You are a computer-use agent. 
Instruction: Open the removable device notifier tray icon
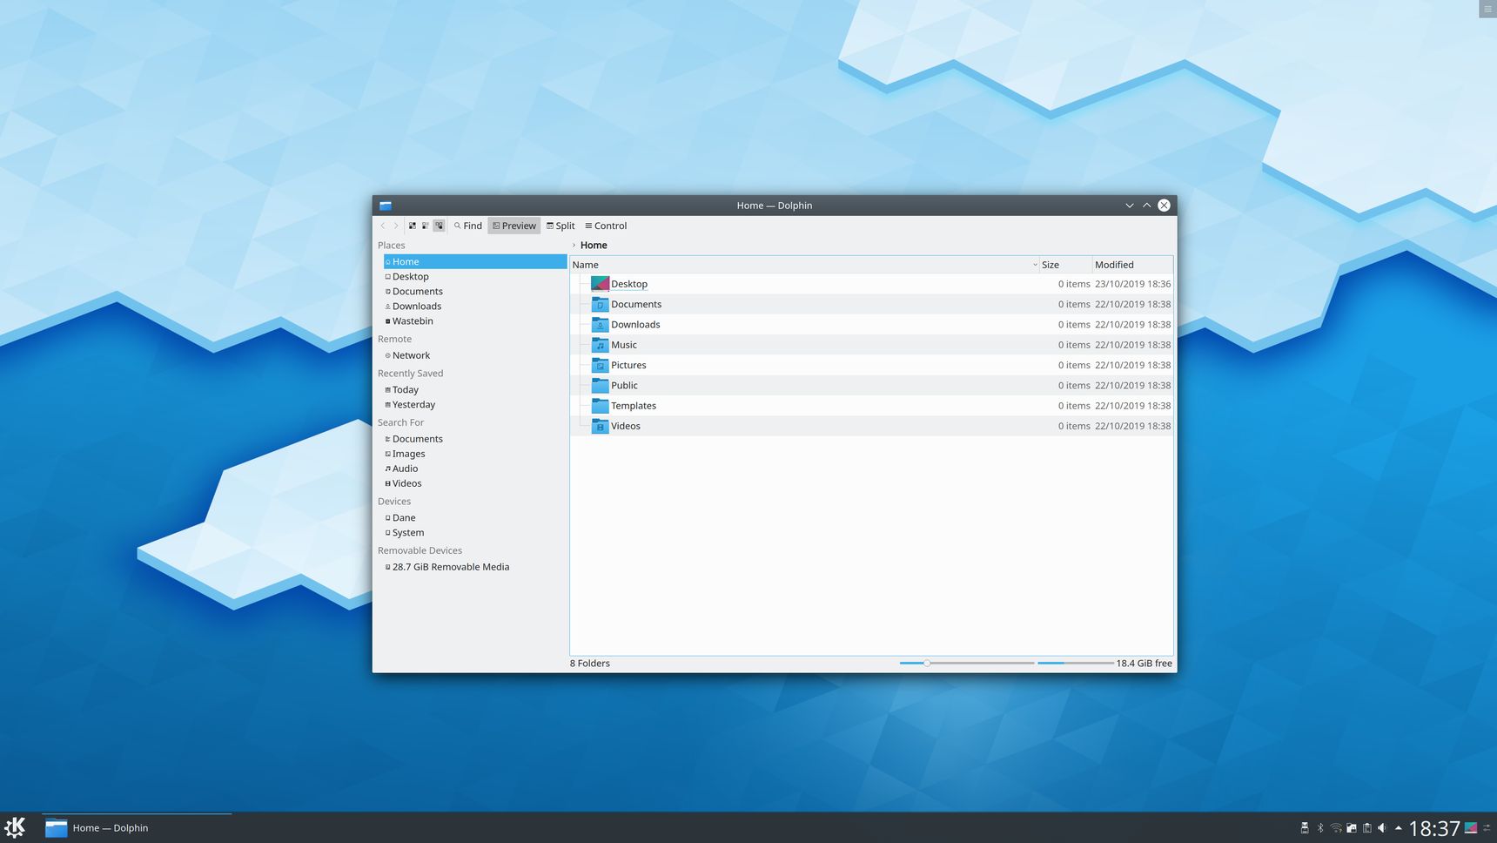pos(1305,828)
